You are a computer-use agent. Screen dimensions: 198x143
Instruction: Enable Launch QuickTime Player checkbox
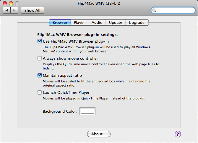40,92
